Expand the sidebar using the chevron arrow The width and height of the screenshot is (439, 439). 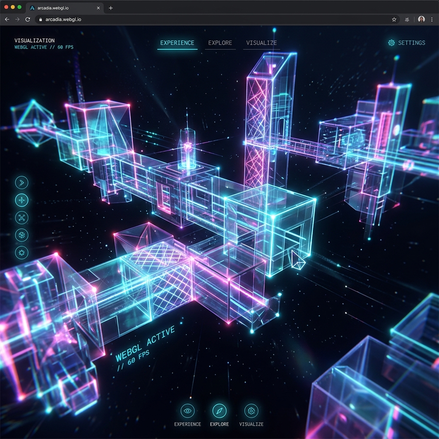pyautogui.click(x=21, y=182)
